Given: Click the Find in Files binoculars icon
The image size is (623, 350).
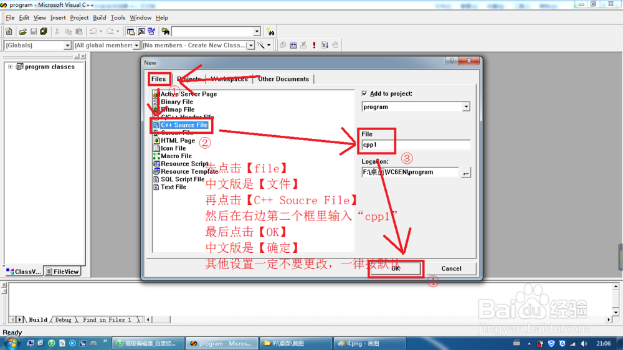Looking at the screenshot, I should click(x=165, y=31).
